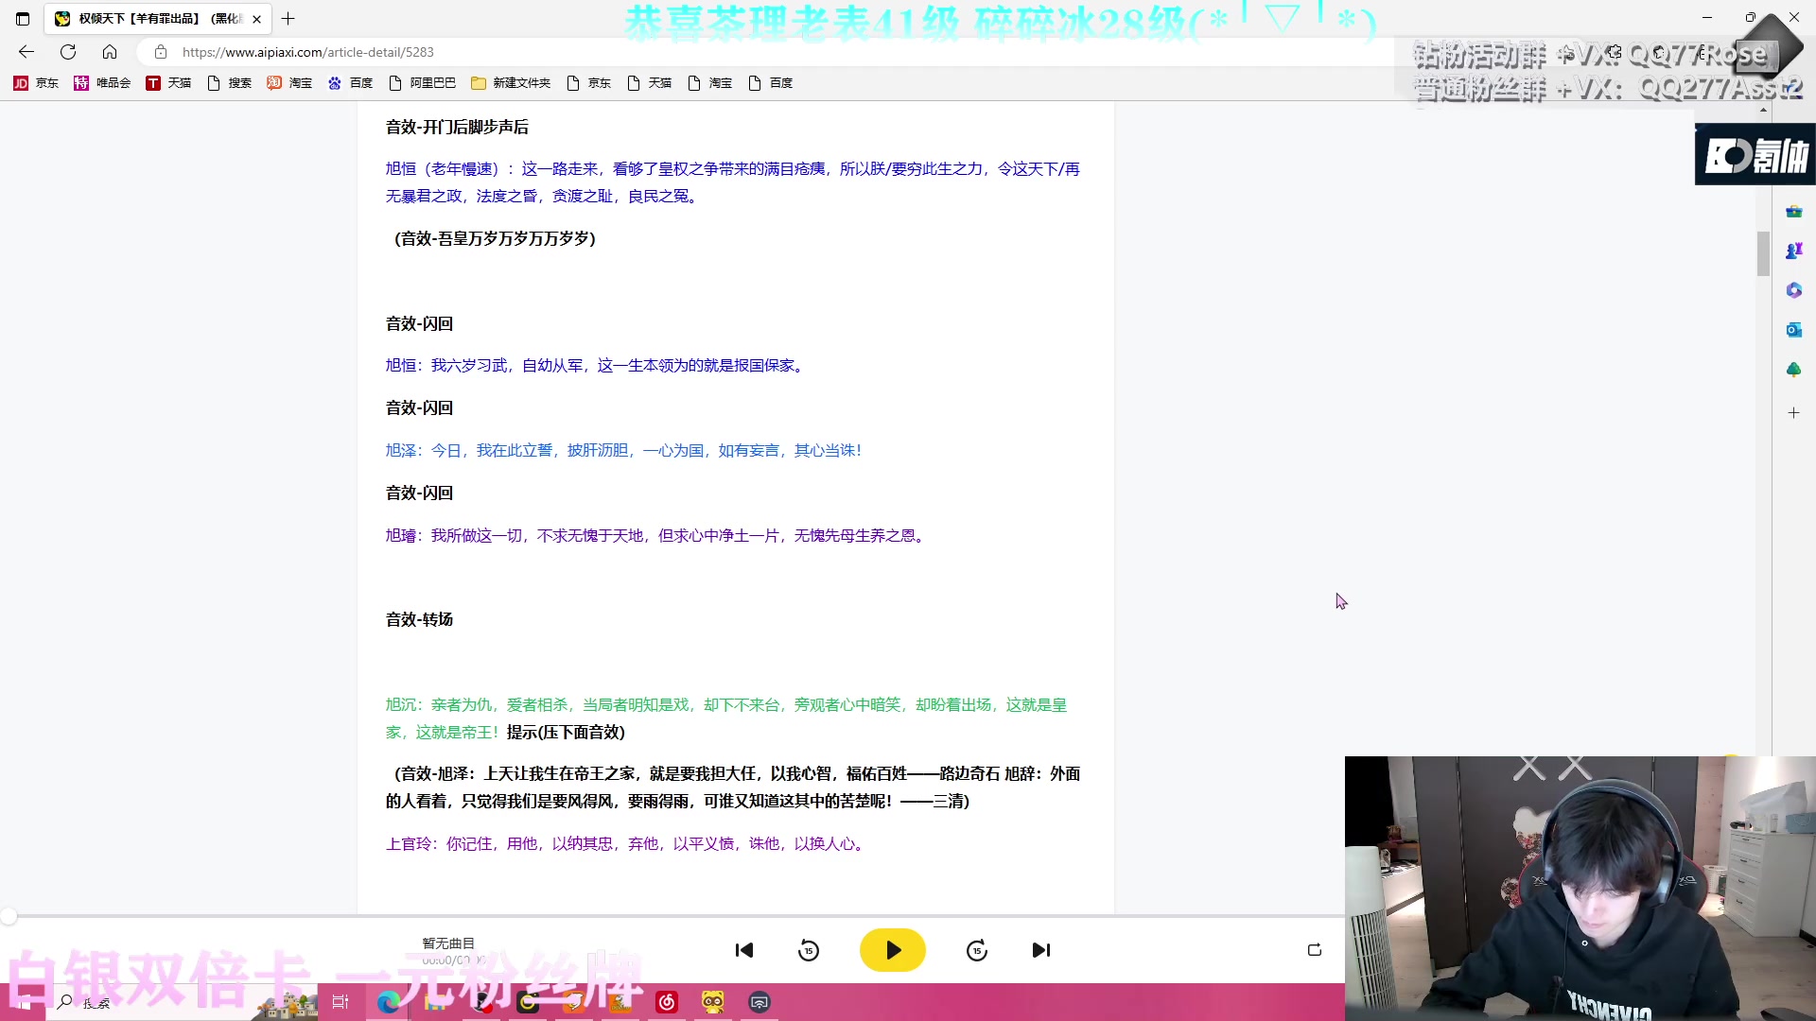The width and height of the screenshot is (1816, 1021).
Task: Play the audio with yellow play button
Action: [x=892, y=950]
